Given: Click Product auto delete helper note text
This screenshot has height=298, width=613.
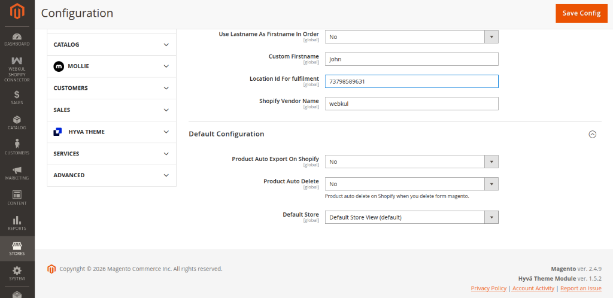Looking at the screenshot, I should (x=397, y=196).
